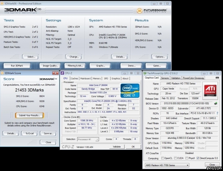Click Close in the 3DMark Score window

[48, 142]
